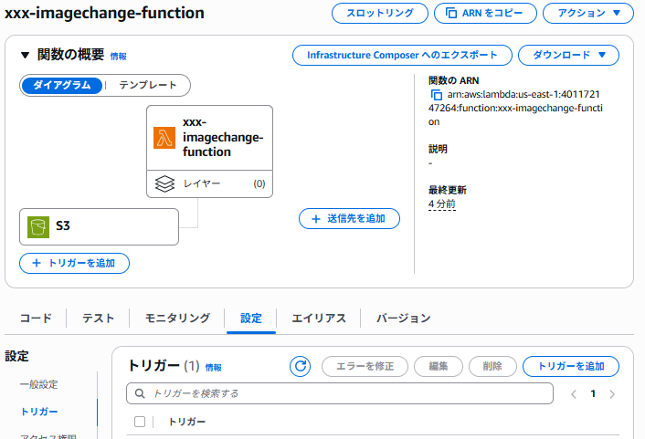Image resolution: width=645 pixels, height=439 pixels.
Task: Refresh the trigger list
Action: coord(301,366)
